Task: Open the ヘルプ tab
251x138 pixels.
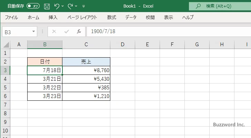Action: pos(188,17)
